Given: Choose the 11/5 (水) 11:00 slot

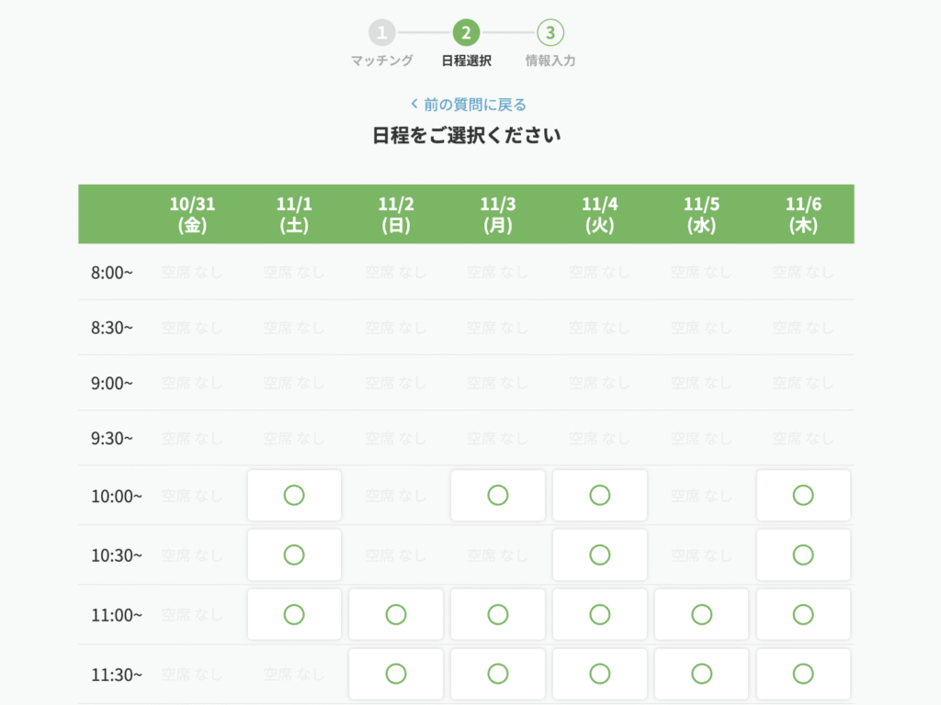Looking at the screenshot, I should pos(702,614).
